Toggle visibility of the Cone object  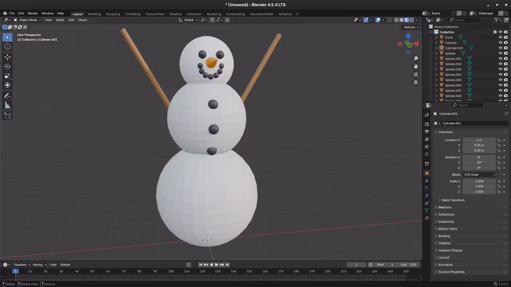500,37
